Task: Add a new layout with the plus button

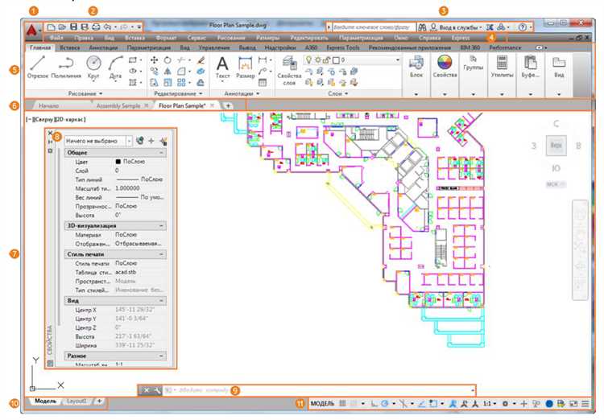Action: [99, 401]
